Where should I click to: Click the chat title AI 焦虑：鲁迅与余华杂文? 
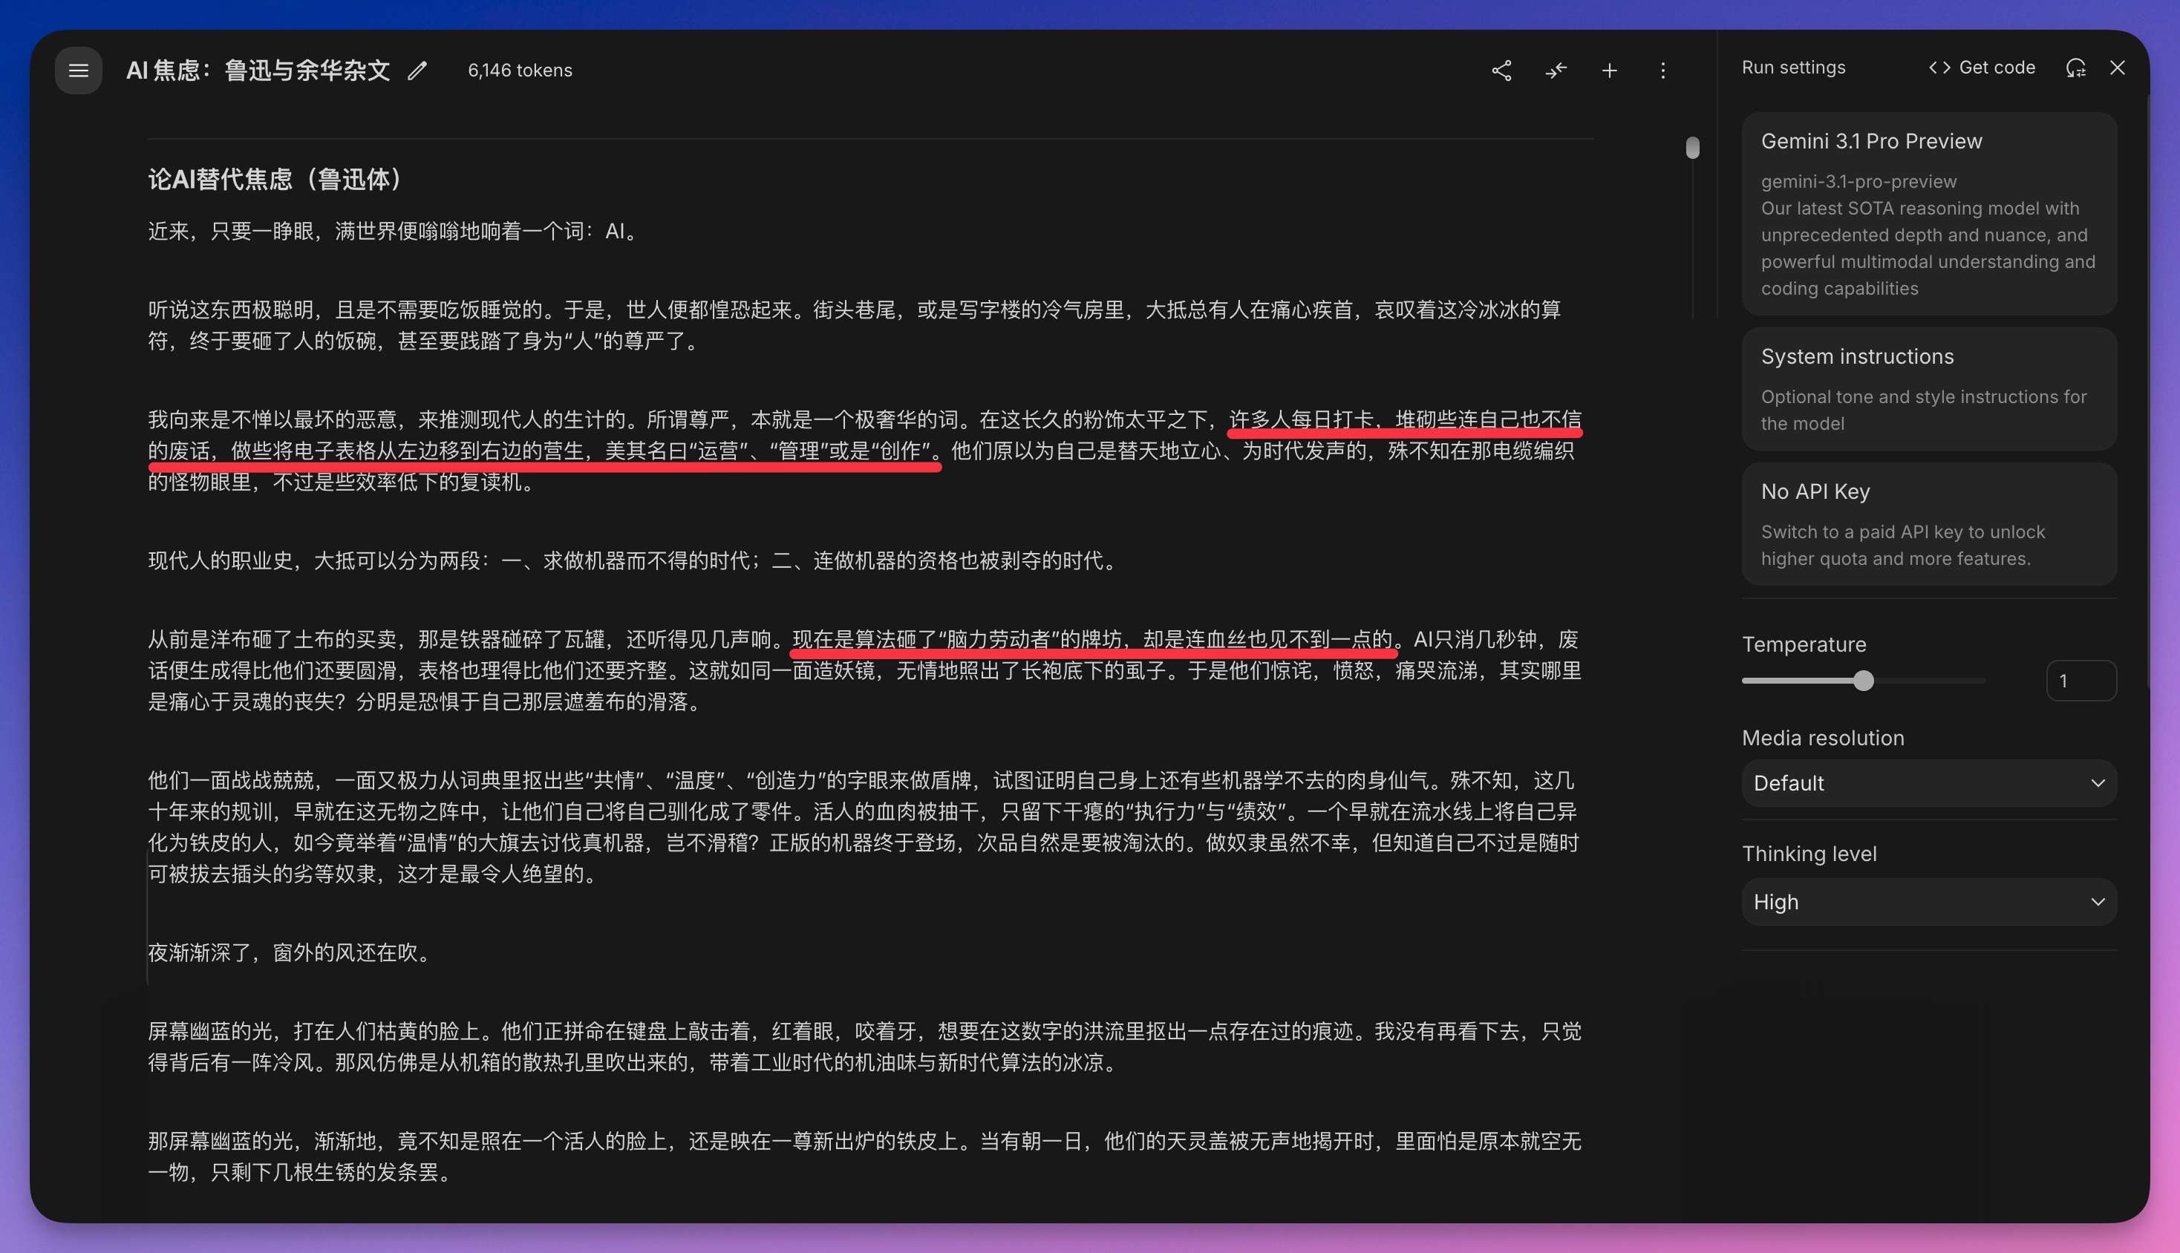tap(258, 71)
